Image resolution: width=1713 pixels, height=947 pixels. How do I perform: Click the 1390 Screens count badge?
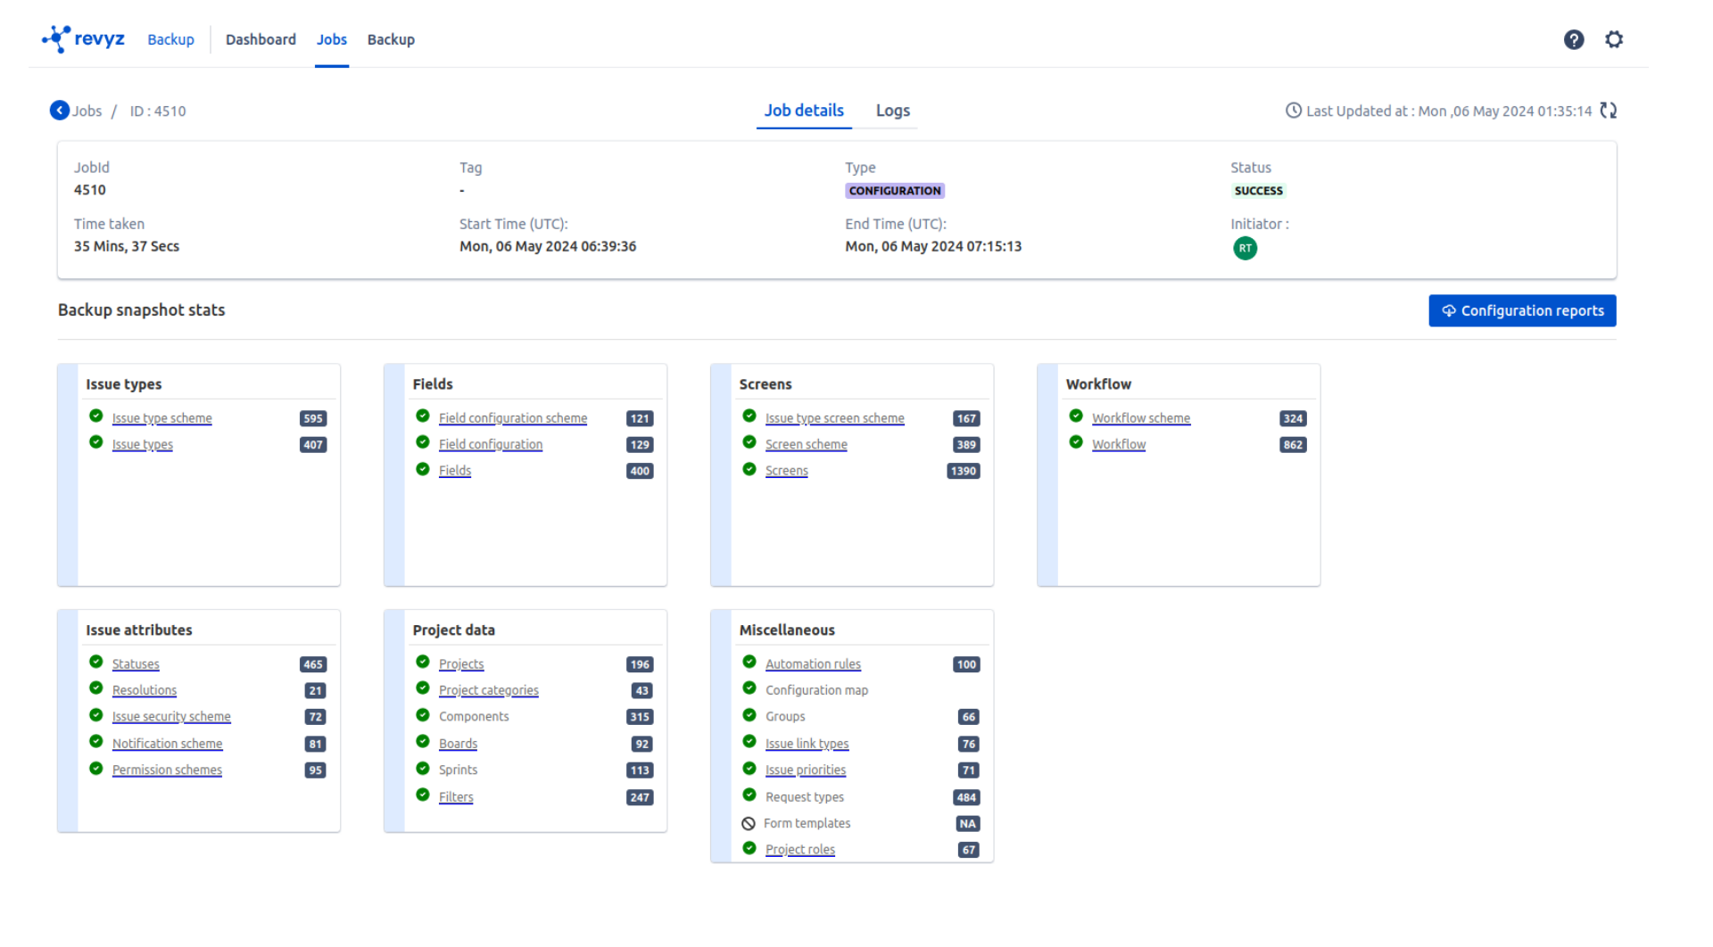(x=963, y=471)
